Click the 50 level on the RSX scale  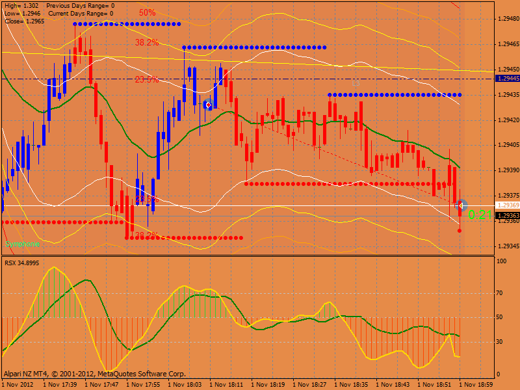(x=499, y=317)
